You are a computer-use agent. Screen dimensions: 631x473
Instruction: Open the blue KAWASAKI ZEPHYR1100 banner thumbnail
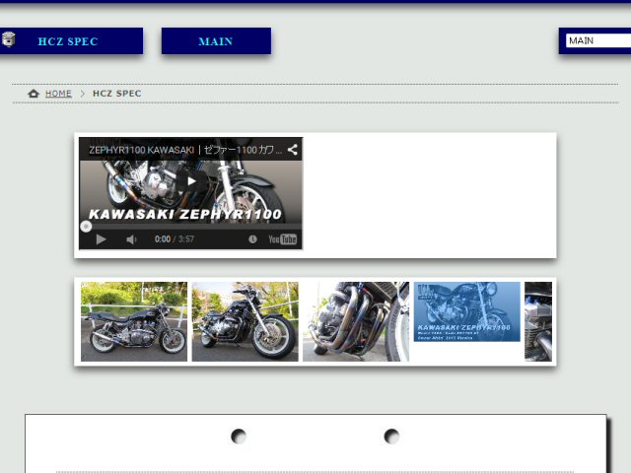click(x=466, y=311)
